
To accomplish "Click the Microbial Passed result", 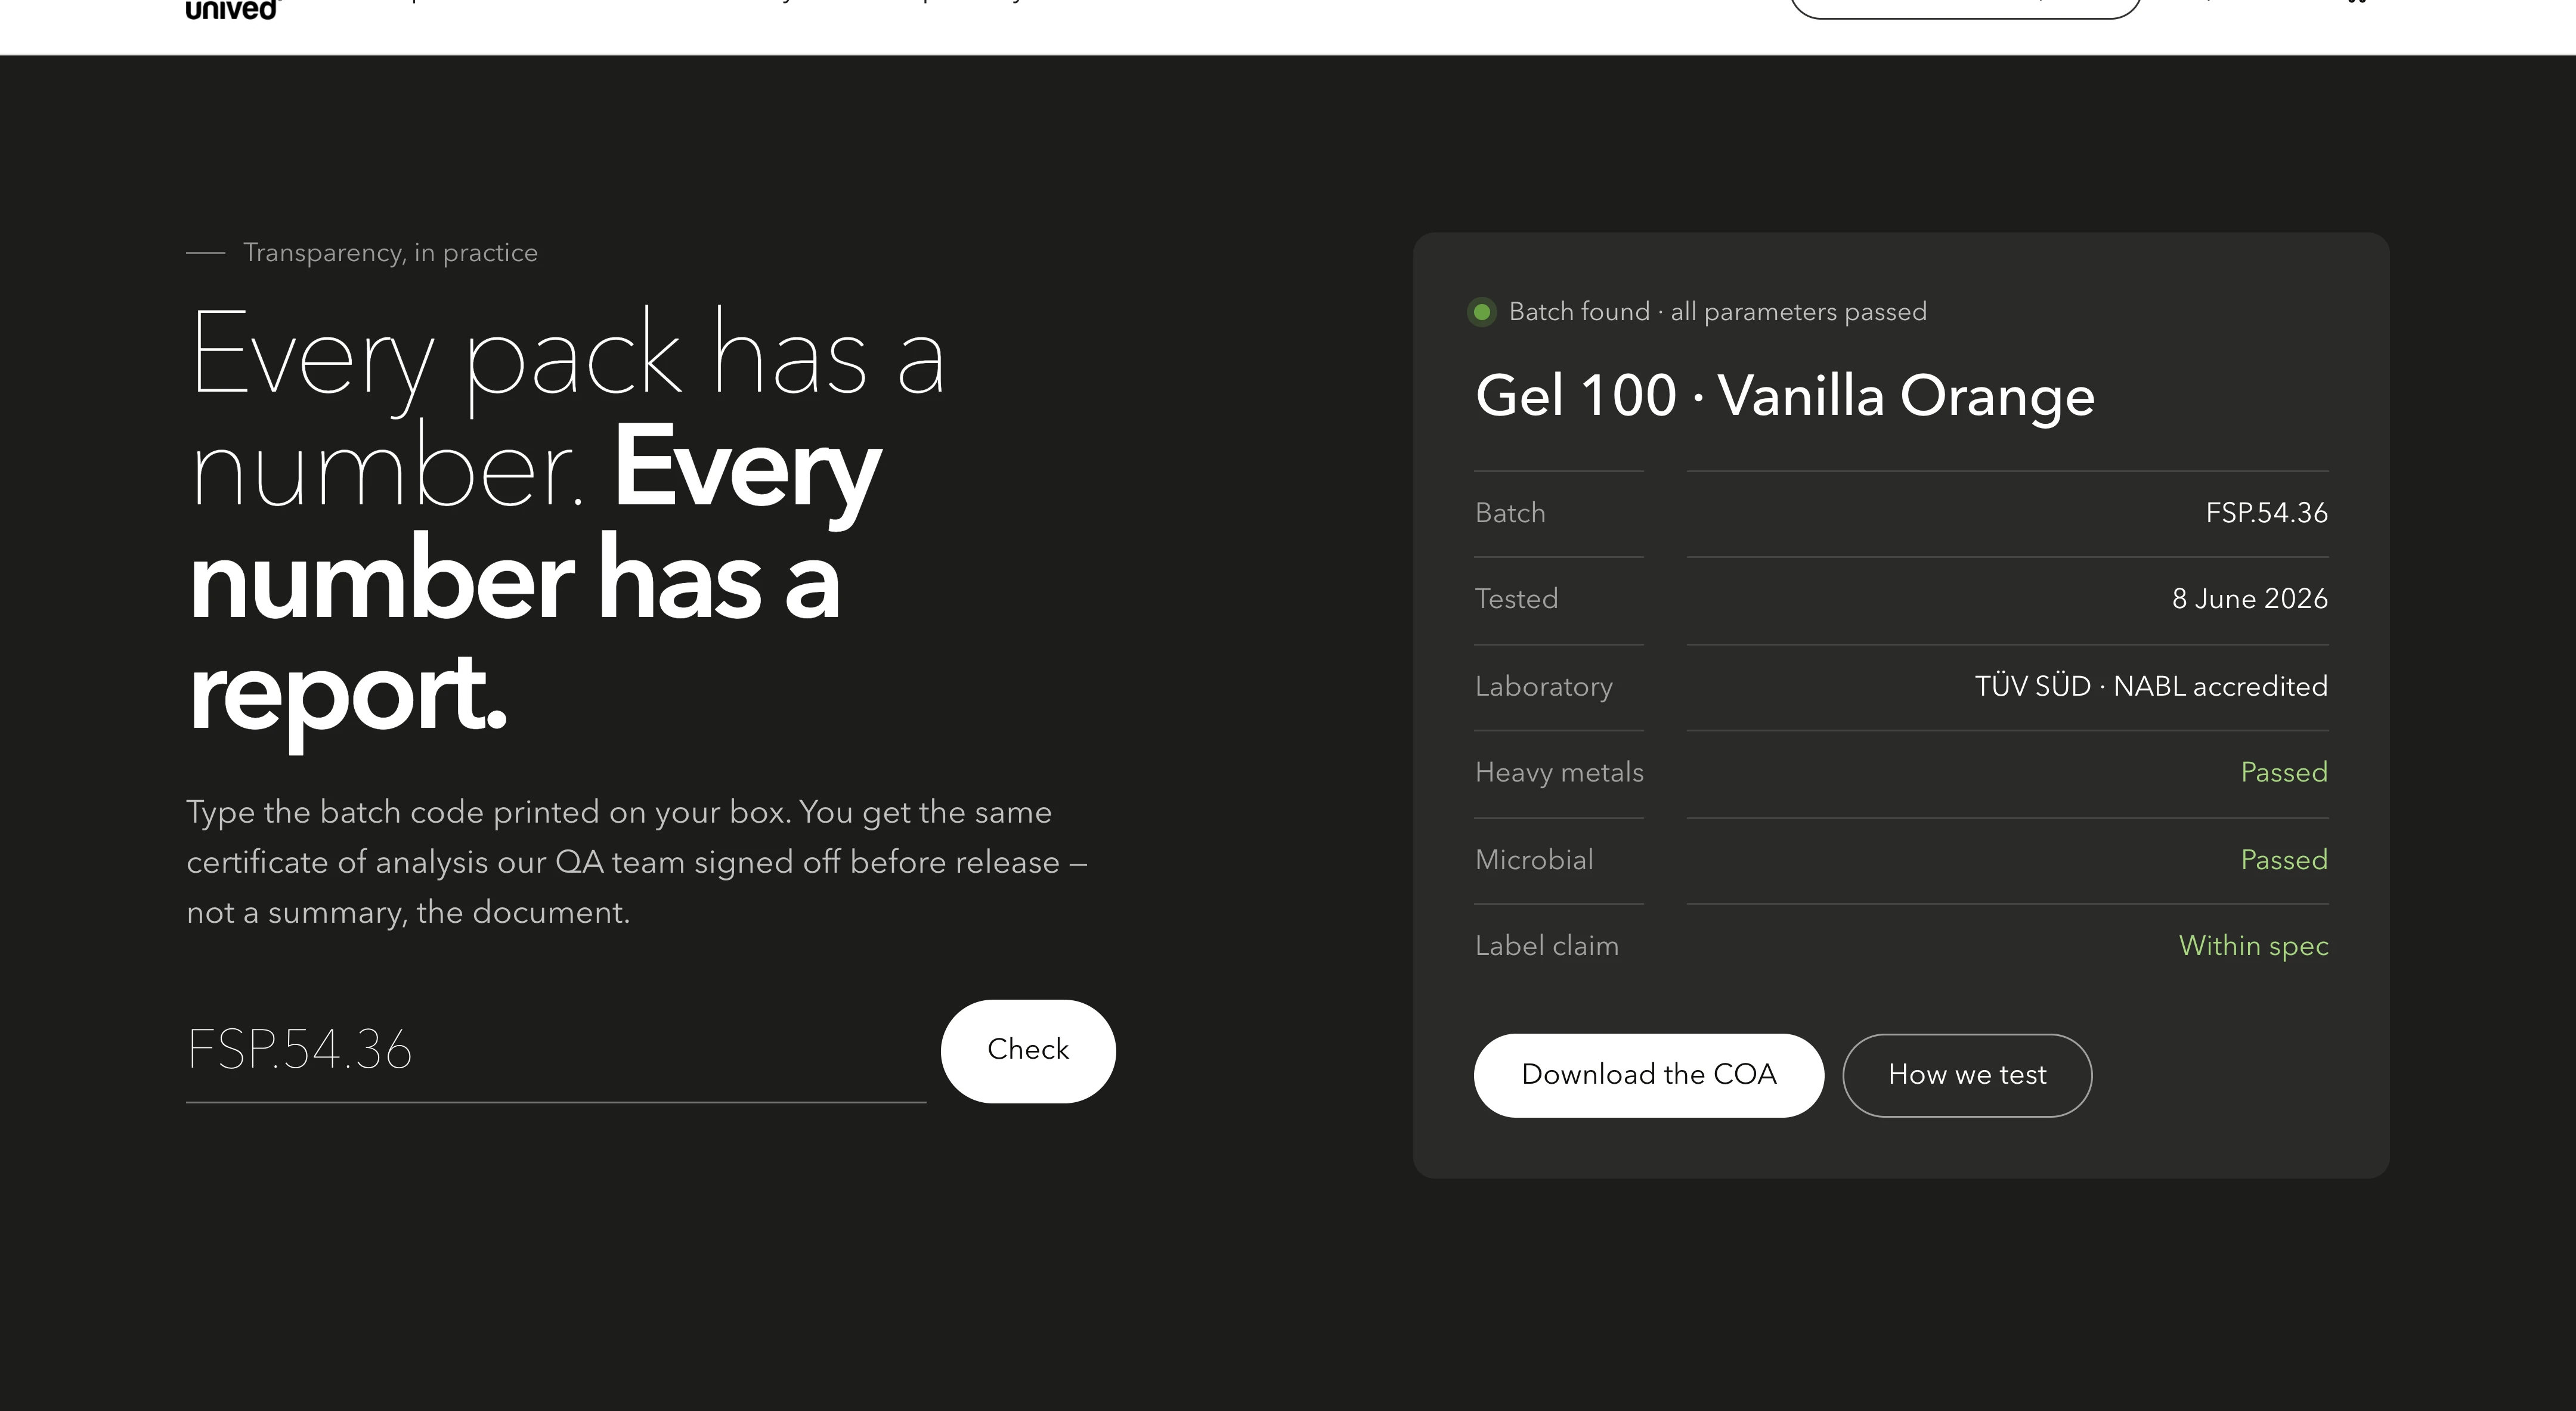I will [2284, 860].
